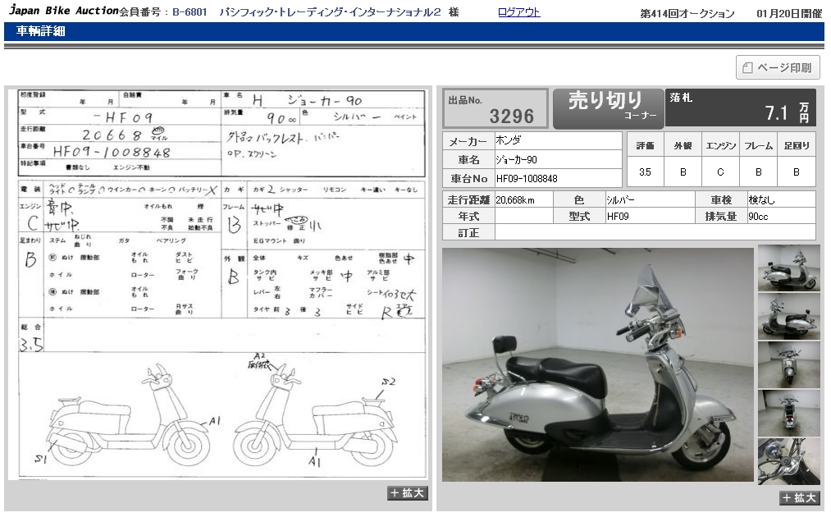Enlarge the auction inspection sheet with 拡大
The width and height of the screenshot is (831, 517).
coord(407,493)
